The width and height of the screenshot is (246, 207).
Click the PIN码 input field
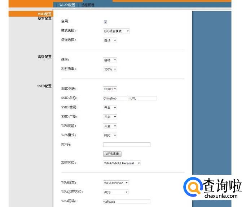[127, 145]
